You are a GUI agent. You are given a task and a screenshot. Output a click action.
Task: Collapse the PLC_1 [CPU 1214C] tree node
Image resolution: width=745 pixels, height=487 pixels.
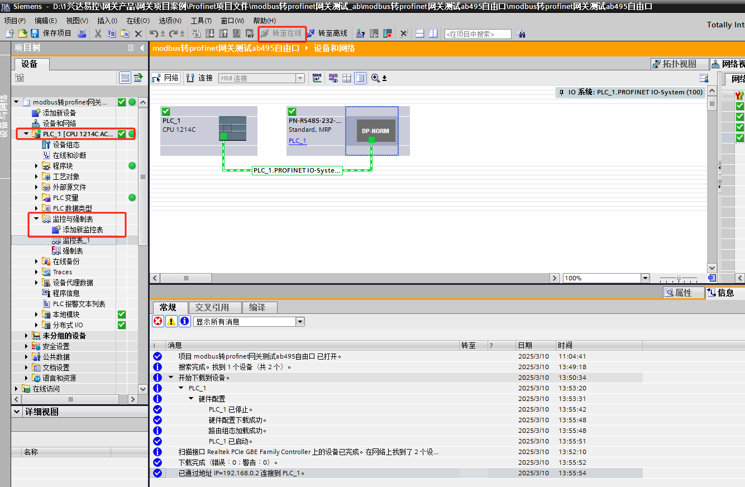tap(26, 134)
